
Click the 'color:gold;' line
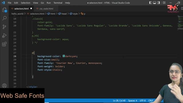click(x=45, y=22)
